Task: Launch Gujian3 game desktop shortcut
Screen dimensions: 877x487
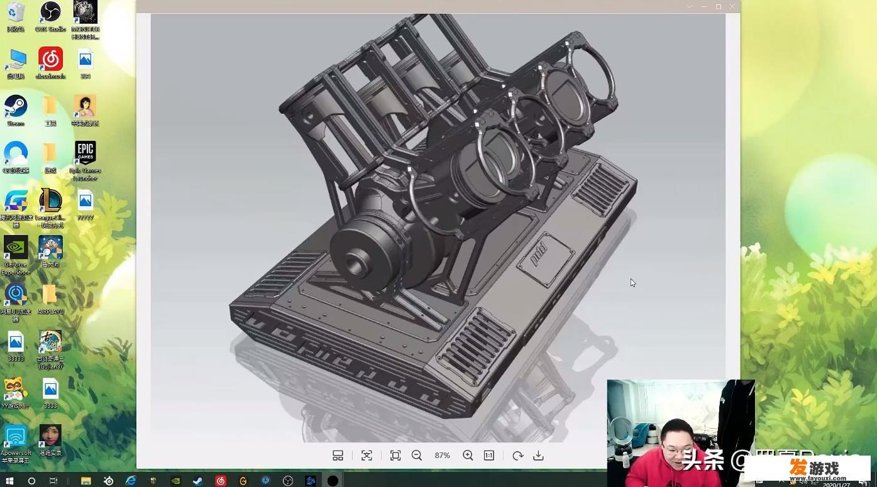Action: [50, 350]
